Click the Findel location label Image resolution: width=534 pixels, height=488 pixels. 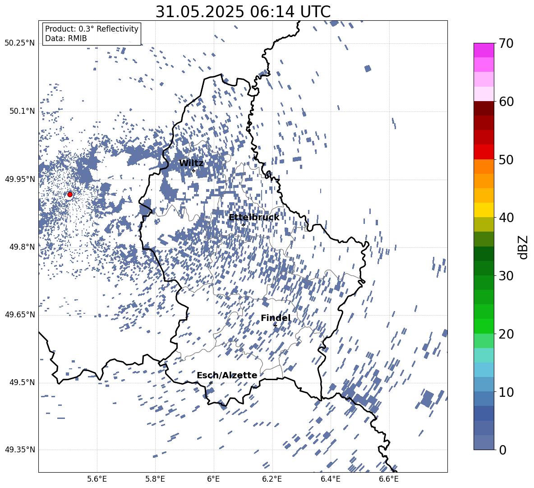(276, 318)
